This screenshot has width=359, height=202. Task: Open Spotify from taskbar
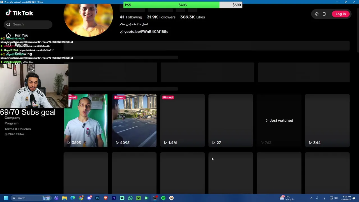(x=163, y=198)
